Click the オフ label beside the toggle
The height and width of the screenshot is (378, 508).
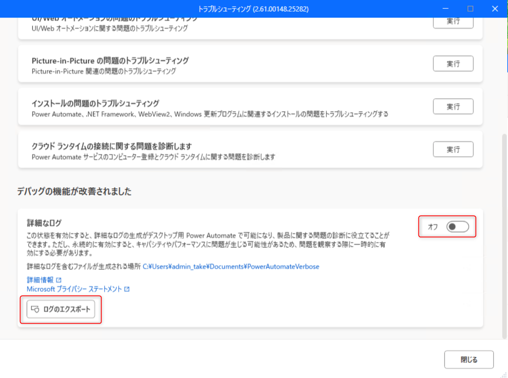[432, 227]
